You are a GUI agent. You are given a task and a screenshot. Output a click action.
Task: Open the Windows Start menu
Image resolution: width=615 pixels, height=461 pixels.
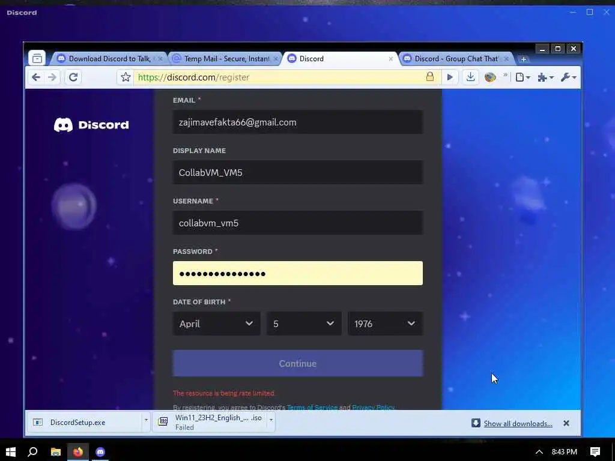pyautogui.click(x=11, y=451)
